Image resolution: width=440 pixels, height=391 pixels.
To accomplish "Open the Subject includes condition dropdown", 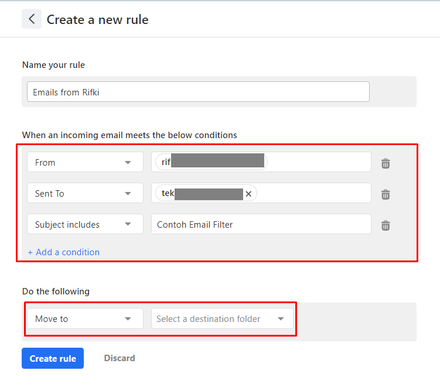I will click(85, 224).
